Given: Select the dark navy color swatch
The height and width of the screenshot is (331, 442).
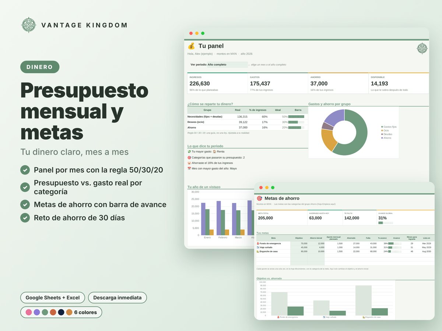Looking at the screenshot, I should point(61,312).
